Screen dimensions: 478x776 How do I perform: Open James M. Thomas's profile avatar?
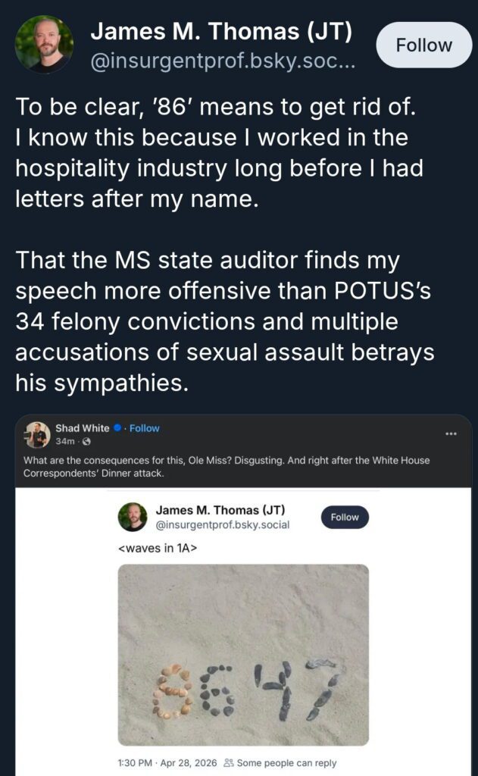[44, 44]
